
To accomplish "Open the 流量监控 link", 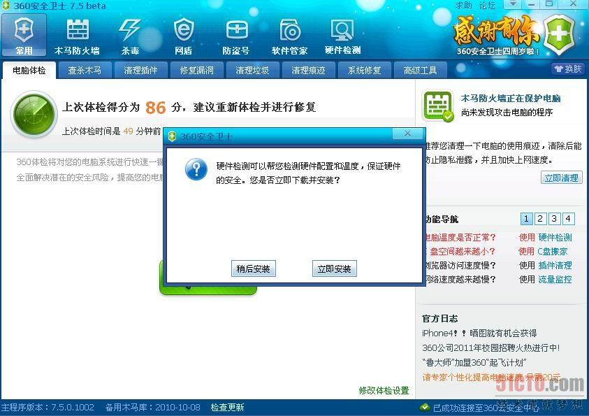I will [x=555, y=279].
